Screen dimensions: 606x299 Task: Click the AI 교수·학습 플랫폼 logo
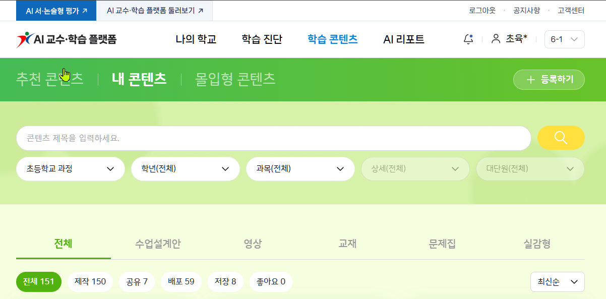pos(67,39)
